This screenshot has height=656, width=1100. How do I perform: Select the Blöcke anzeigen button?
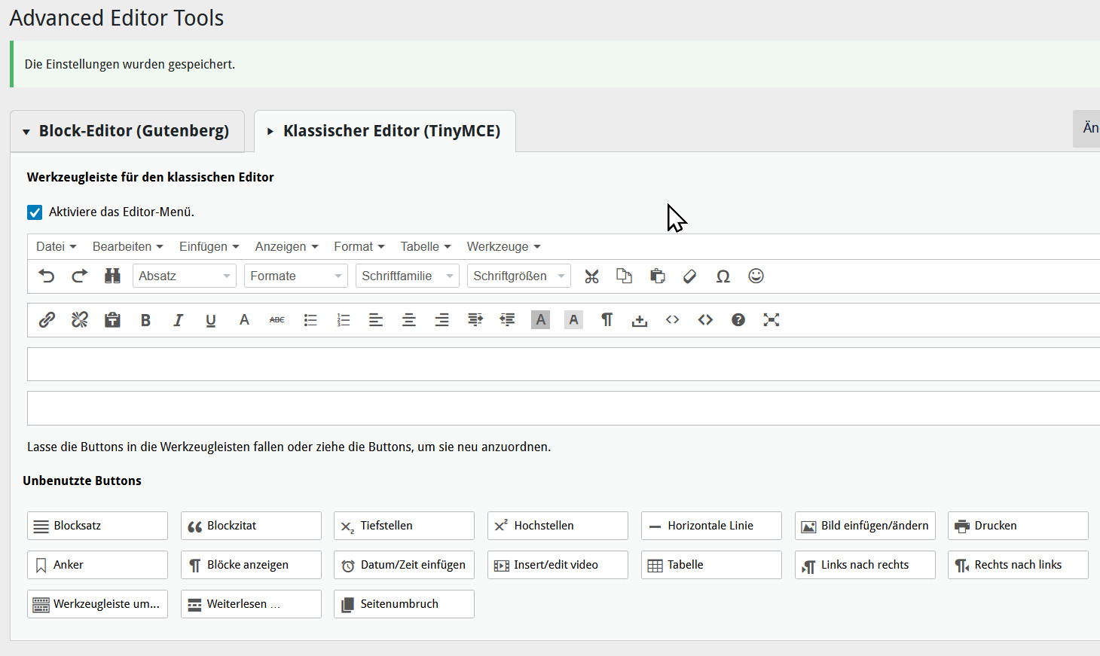point(251,565)
